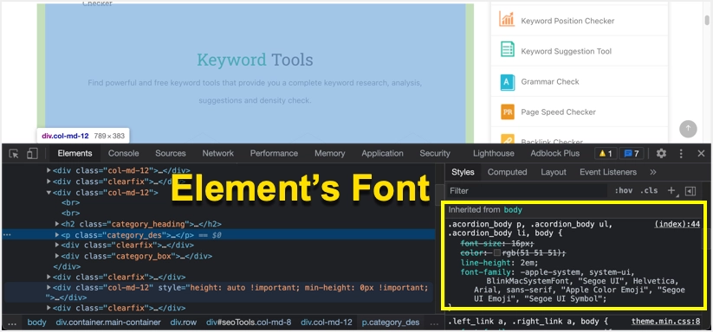Add a new style rule with plus icon
The image size is (713, 332).
(x=671, y=191)
